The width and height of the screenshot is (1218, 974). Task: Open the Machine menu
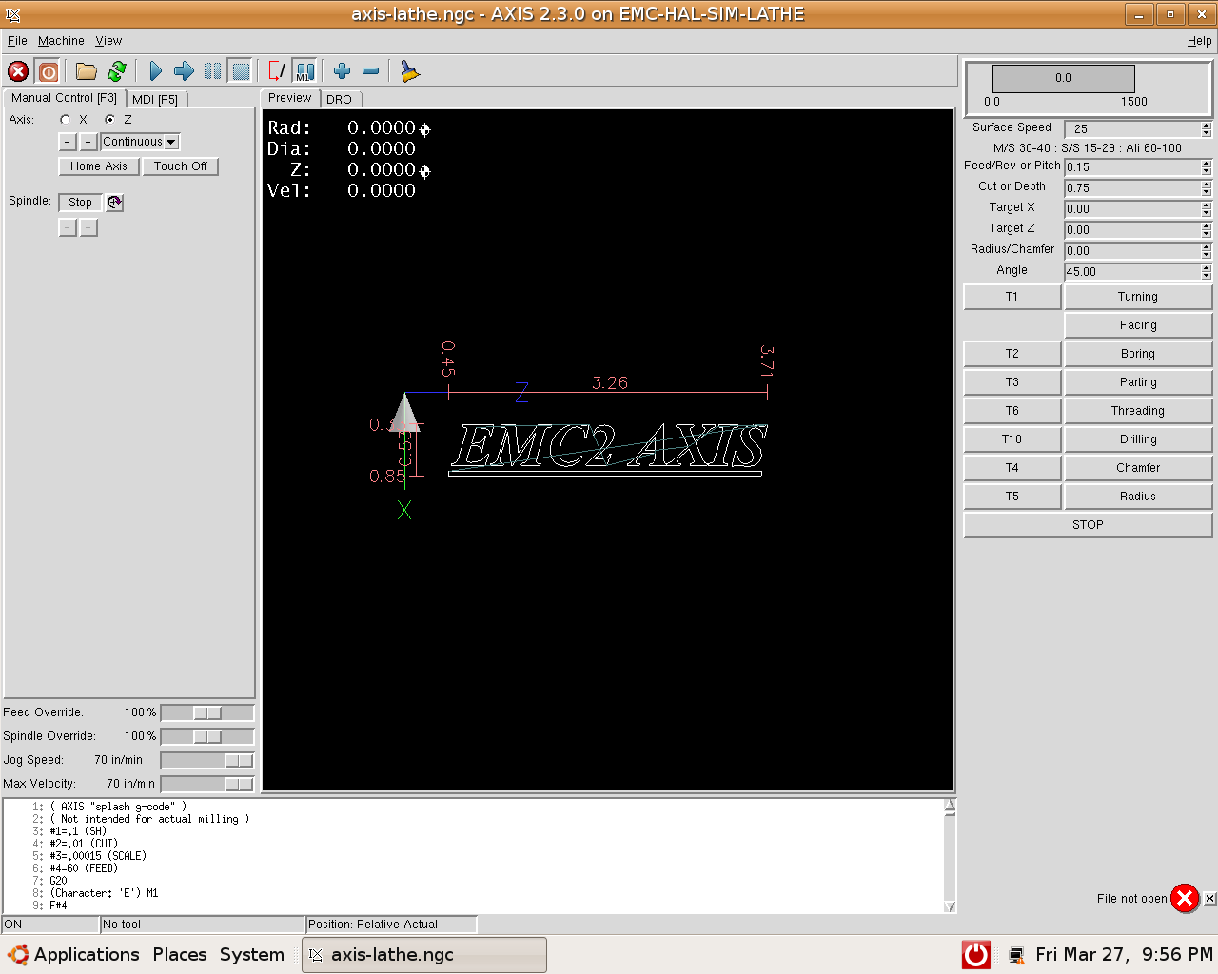tap(61, 41)
